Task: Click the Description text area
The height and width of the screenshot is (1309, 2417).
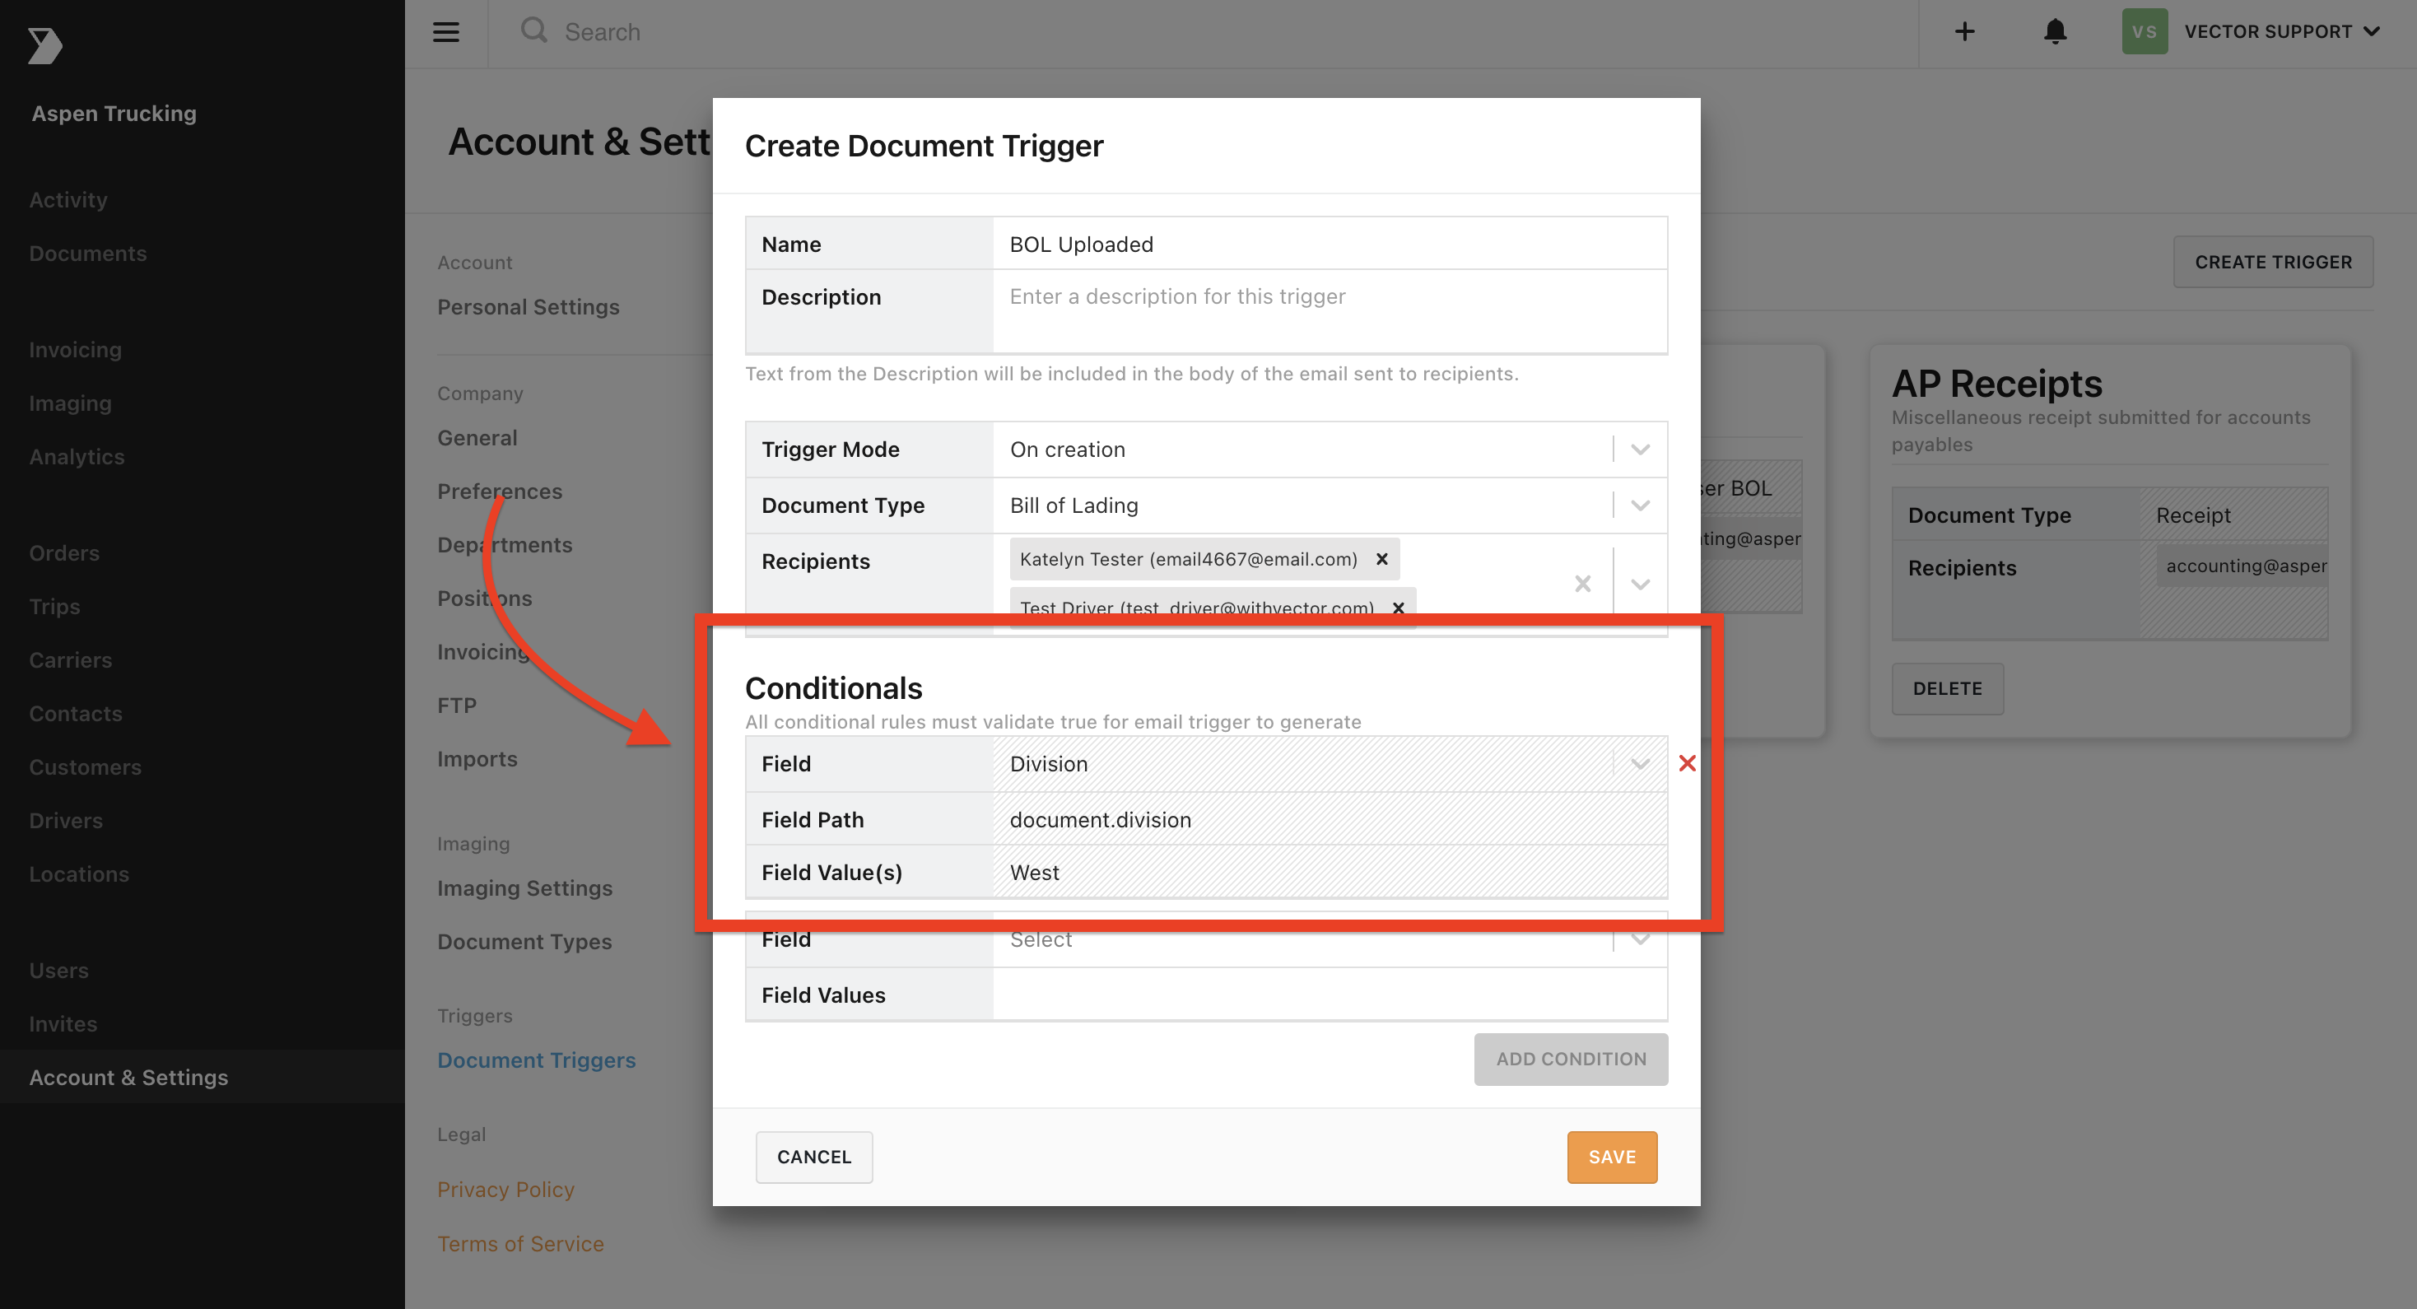Action: pos(1330,310)
